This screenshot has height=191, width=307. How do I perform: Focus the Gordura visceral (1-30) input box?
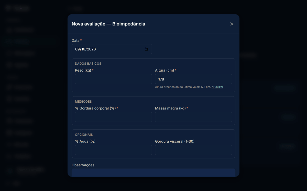click(193, 150)
